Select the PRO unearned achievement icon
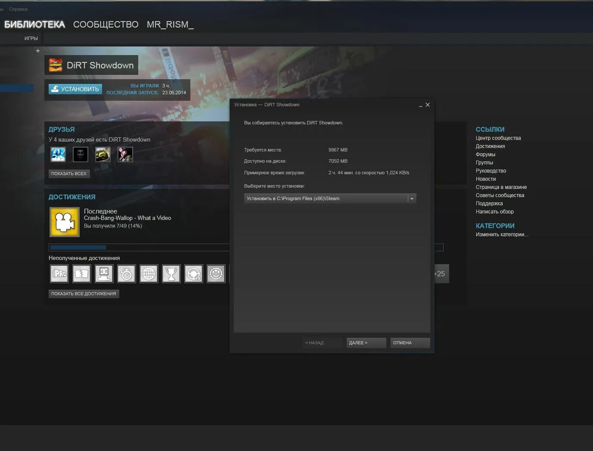Screen dimensions: 593x451 (59, 274)
